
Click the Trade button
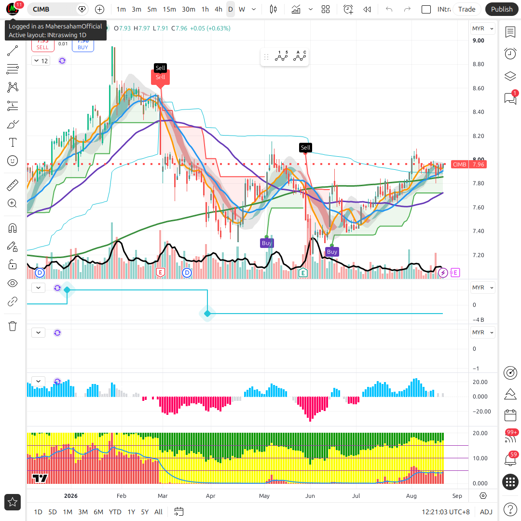pyautogui.click(x=466, y=9)
